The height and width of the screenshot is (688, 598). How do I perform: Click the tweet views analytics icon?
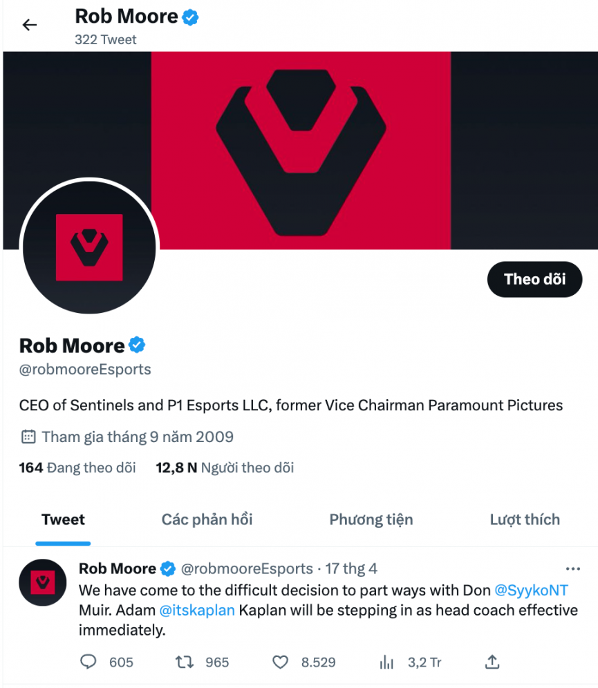[386, 662]
